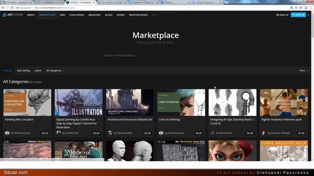Open the Hard Surface Alphas Vol.2 thumbnail
Screen dimensions: 314x176
(x=181, y=151)
